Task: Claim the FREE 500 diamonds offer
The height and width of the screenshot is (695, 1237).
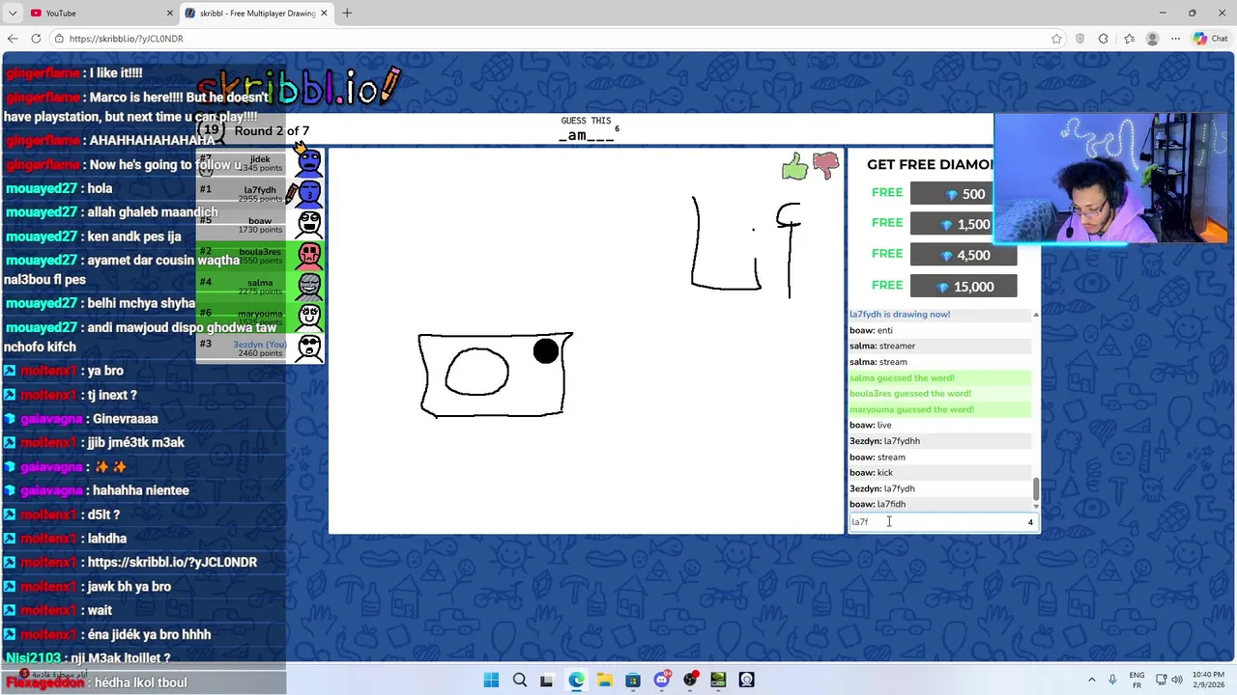Action: tap(964, 194)
